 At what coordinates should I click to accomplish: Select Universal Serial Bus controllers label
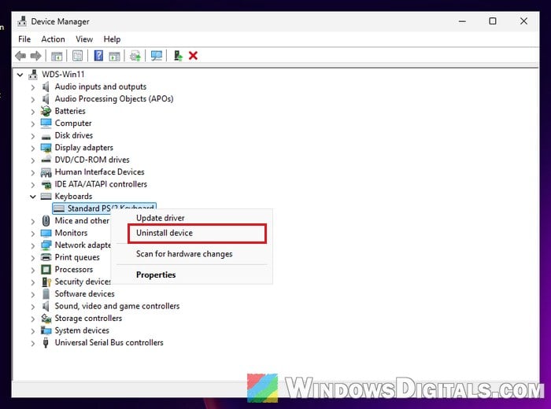click(x=109, y=343)
